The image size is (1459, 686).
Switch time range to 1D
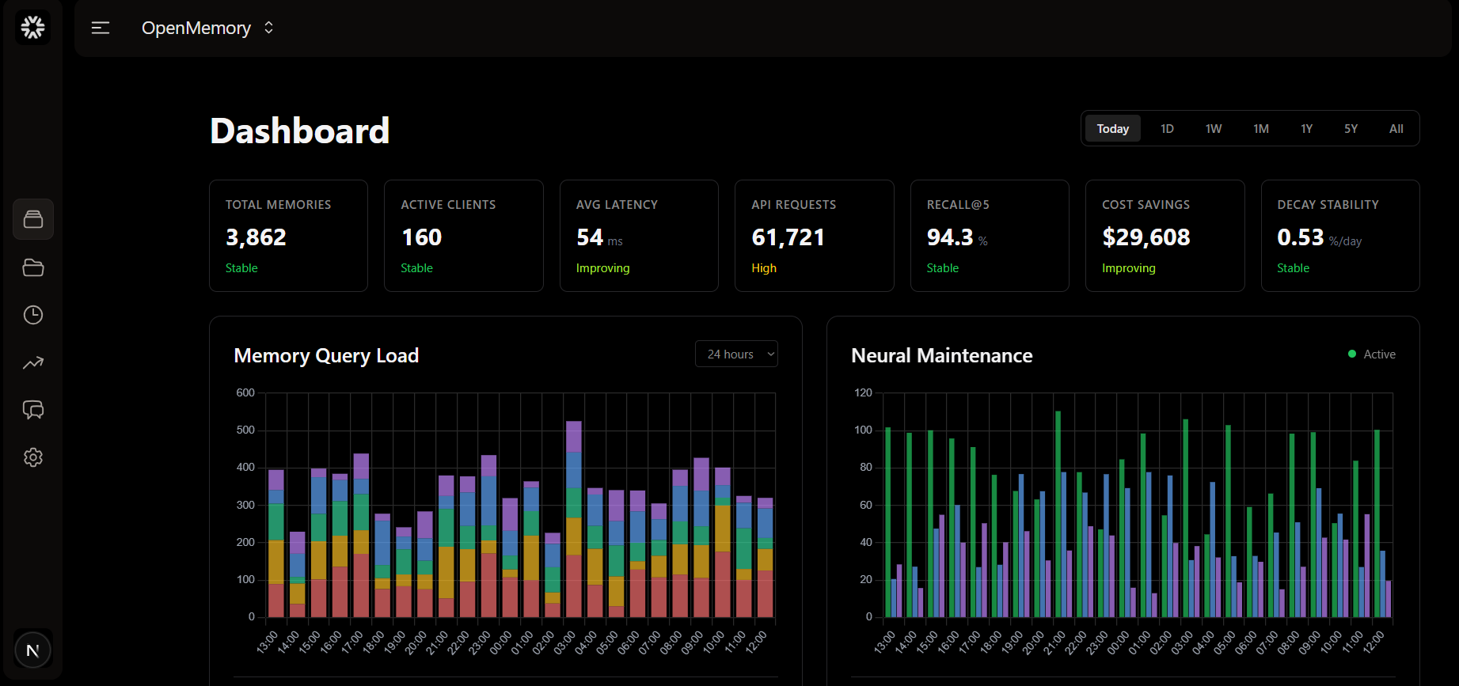point(1167,129)
